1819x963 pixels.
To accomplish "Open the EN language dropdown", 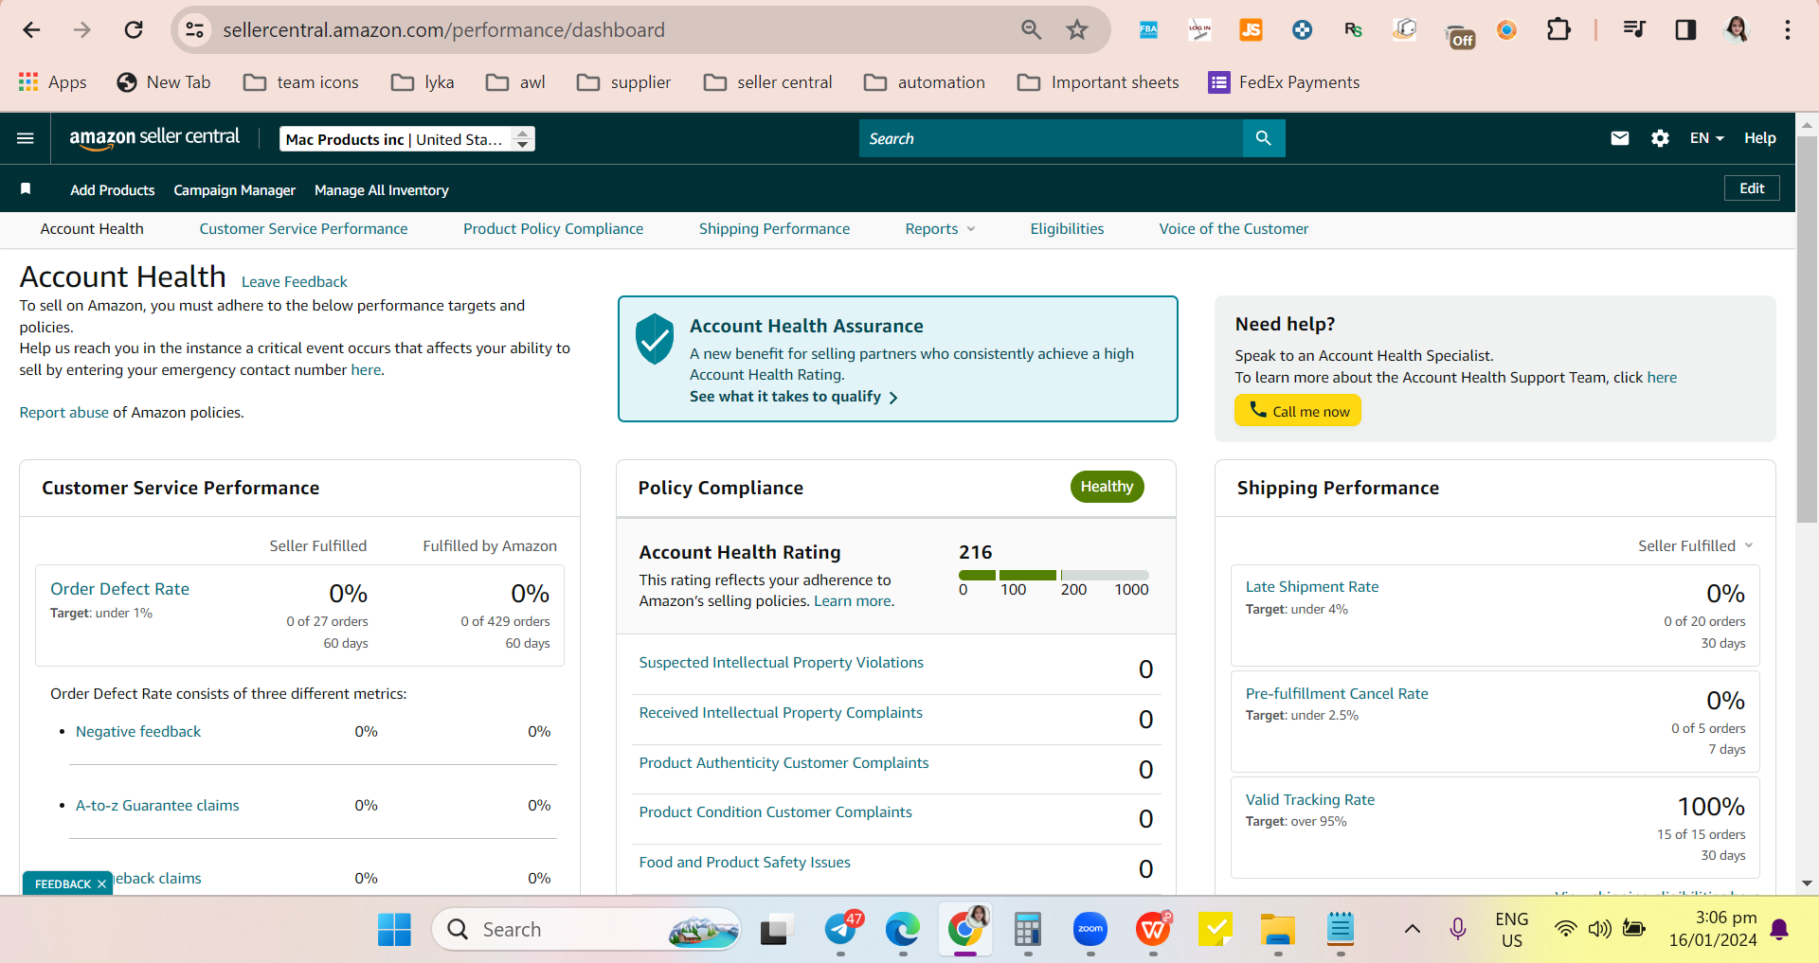I will (x=1706, y=138).
